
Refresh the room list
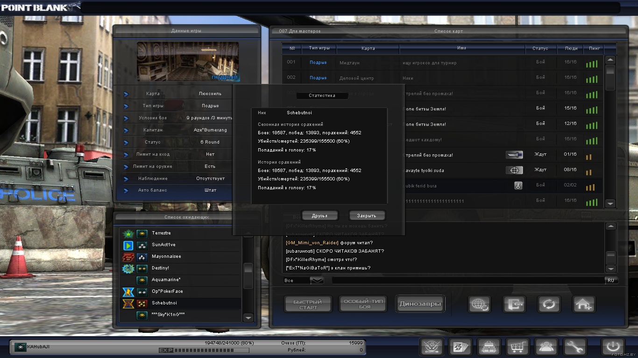click(549, 304)
